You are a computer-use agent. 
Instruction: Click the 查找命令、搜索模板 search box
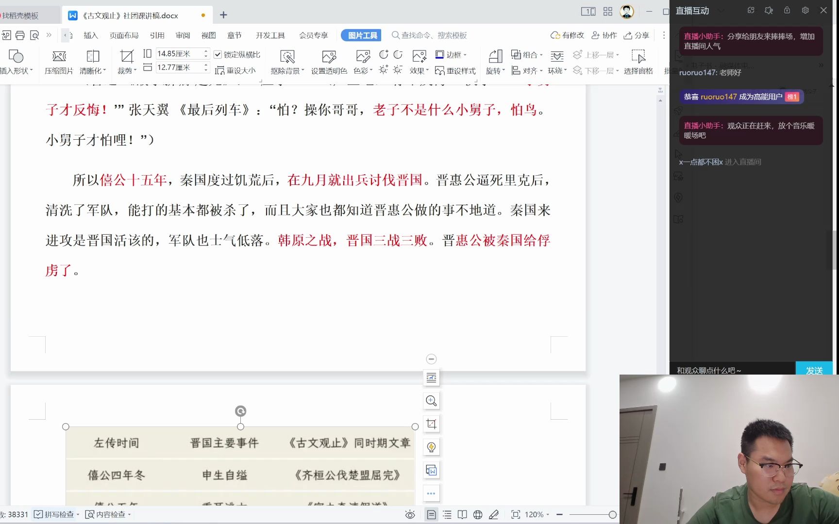(430, 35)
